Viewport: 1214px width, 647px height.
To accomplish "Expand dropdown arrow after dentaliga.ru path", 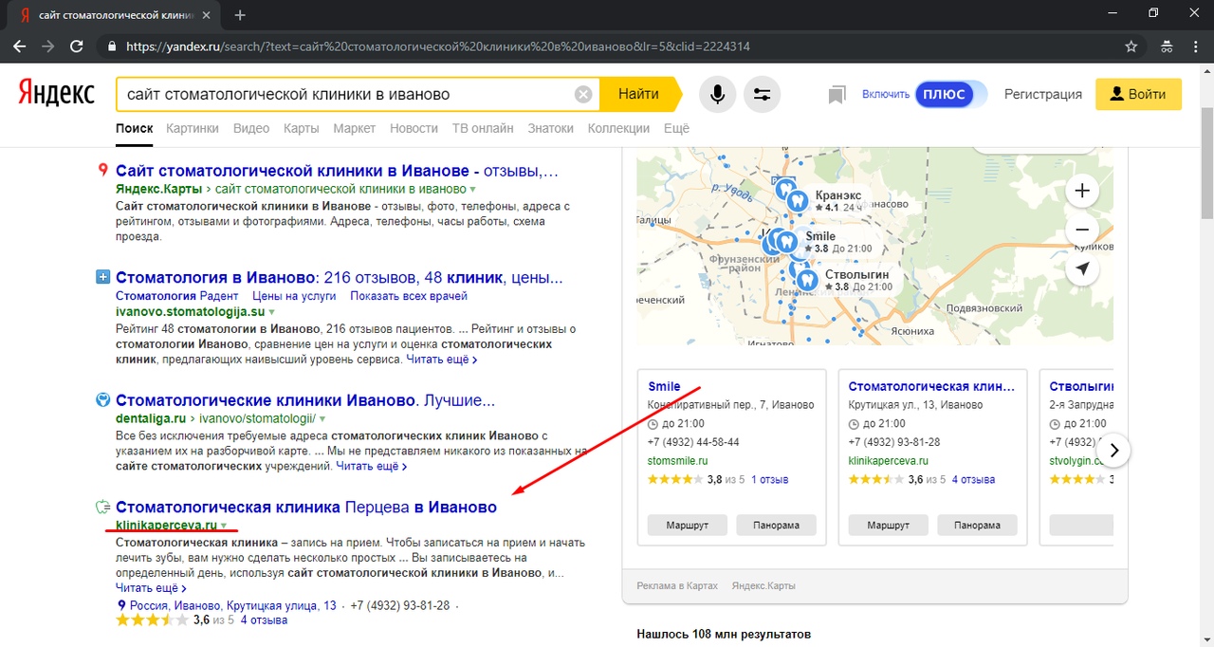I will [x=322, y=418].
